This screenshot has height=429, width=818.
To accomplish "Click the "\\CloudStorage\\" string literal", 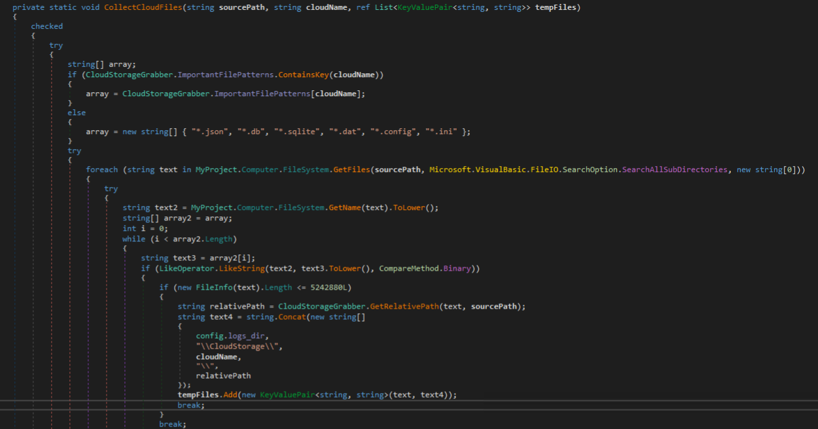I will tap(239, 347).
